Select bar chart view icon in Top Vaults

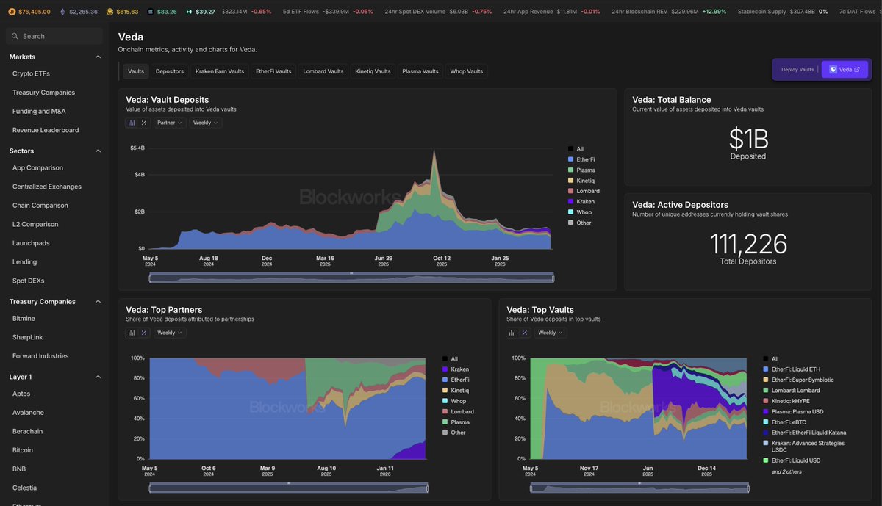[x=512, y=333]
